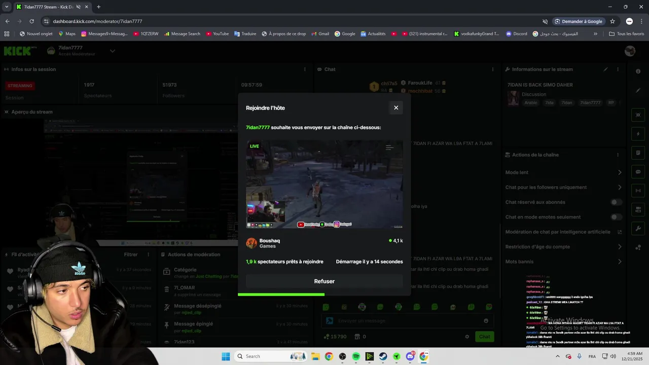Image resolution: width=649 pixels, height=365 pixels.
Task: Expand Restriction d'âge du compte
Action: pos(563,247)
